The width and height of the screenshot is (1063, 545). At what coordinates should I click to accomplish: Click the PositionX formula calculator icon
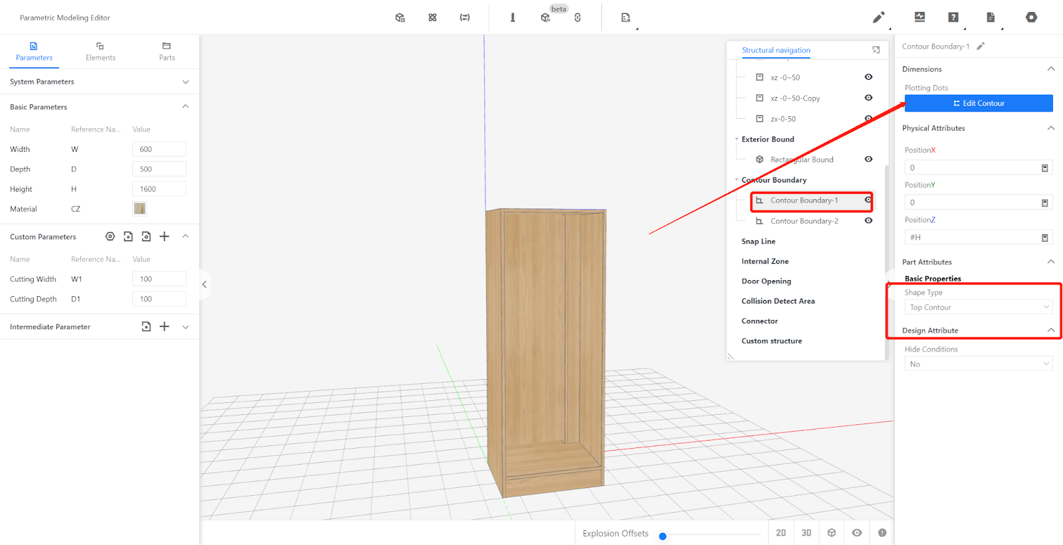pyautogui.click(x=1044, y=168)
